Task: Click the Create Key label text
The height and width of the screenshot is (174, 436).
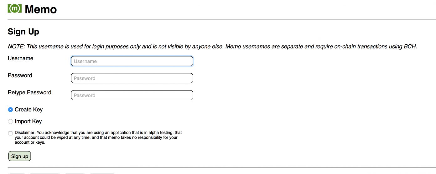Action: (x=29, y=110)
